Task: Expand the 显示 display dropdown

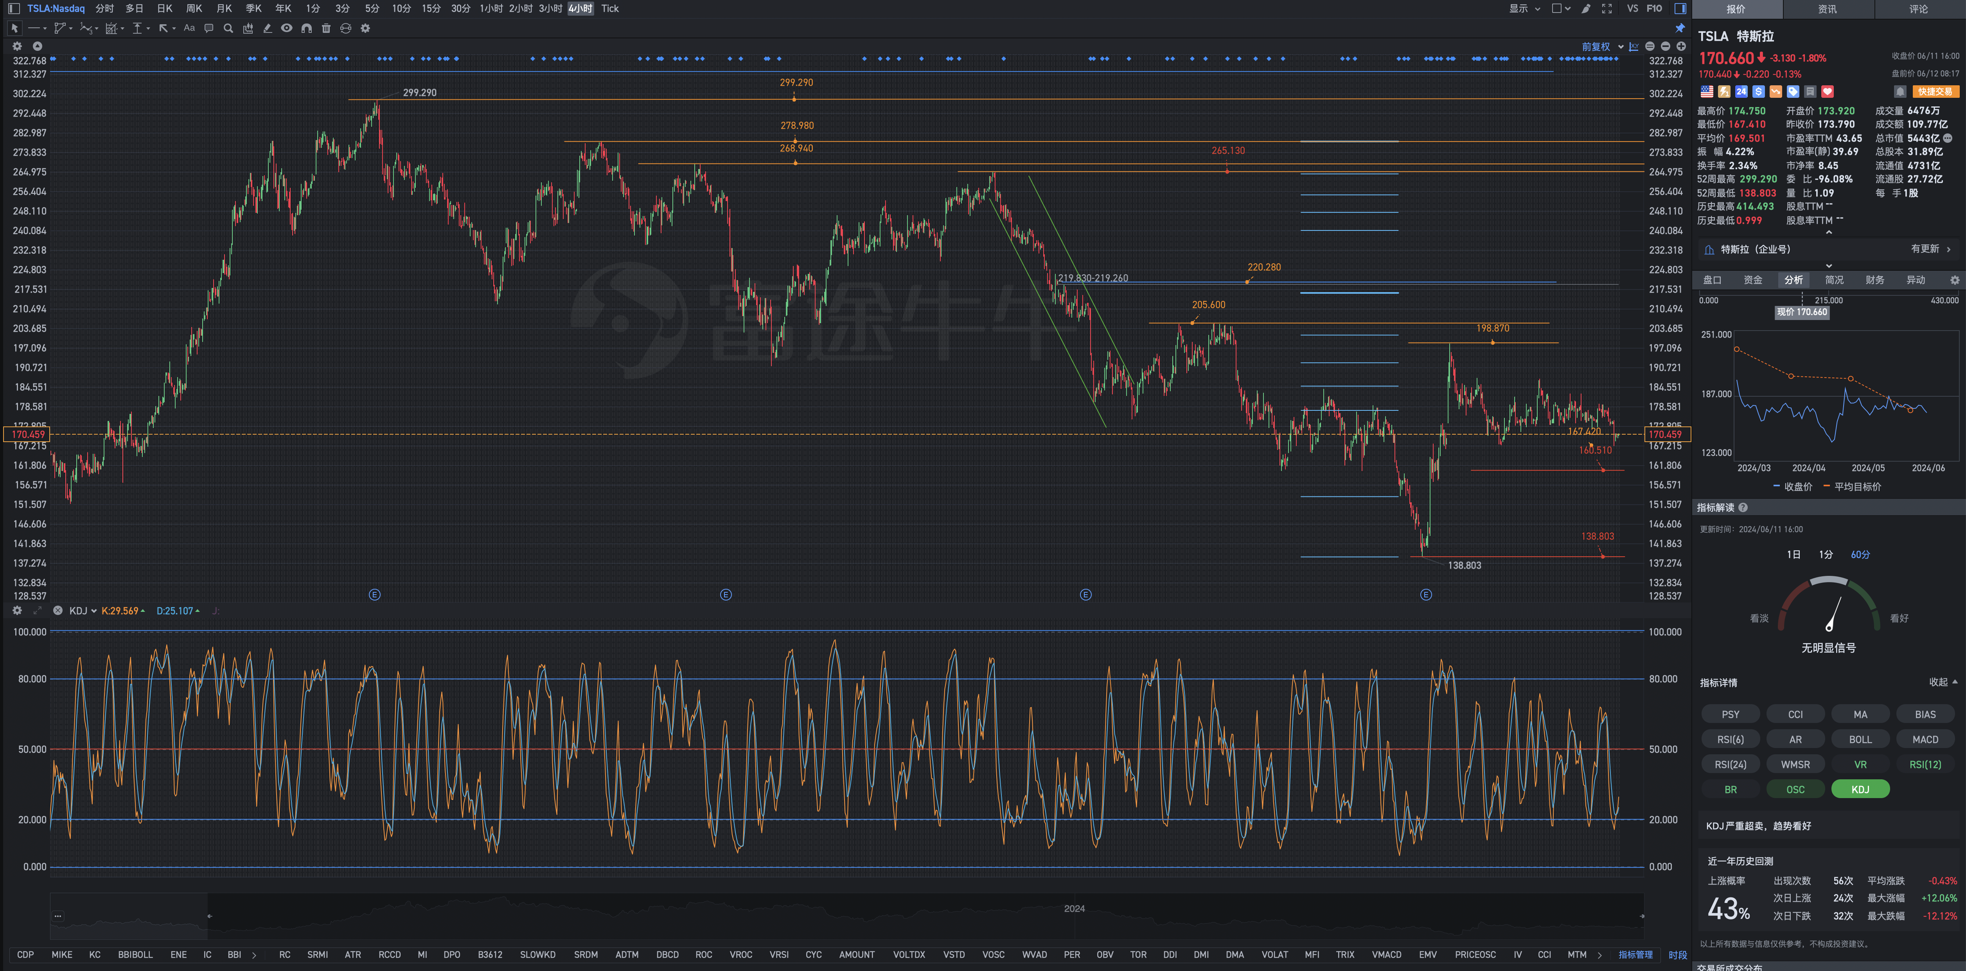Action: (x=1525, y=8)
